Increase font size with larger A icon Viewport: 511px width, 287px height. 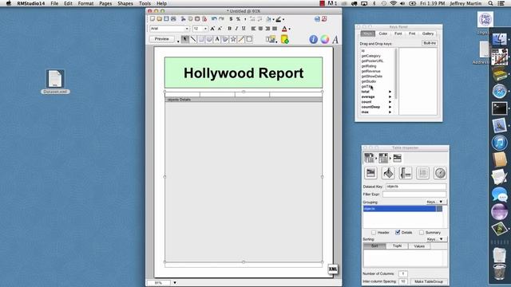pyautogui.click(x=212, y=29)
